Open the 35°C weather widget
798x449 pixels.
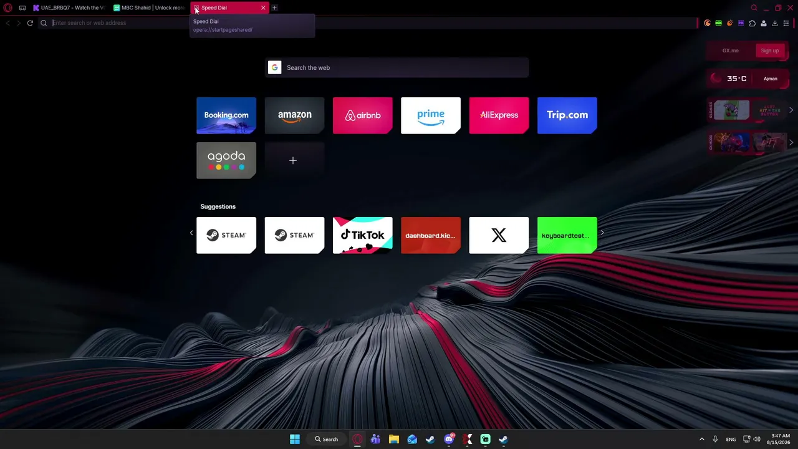click(731, 79)
